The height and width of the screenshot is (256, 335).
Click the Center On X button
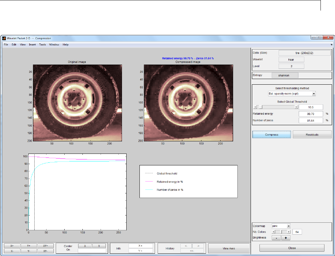coord(85,246)
